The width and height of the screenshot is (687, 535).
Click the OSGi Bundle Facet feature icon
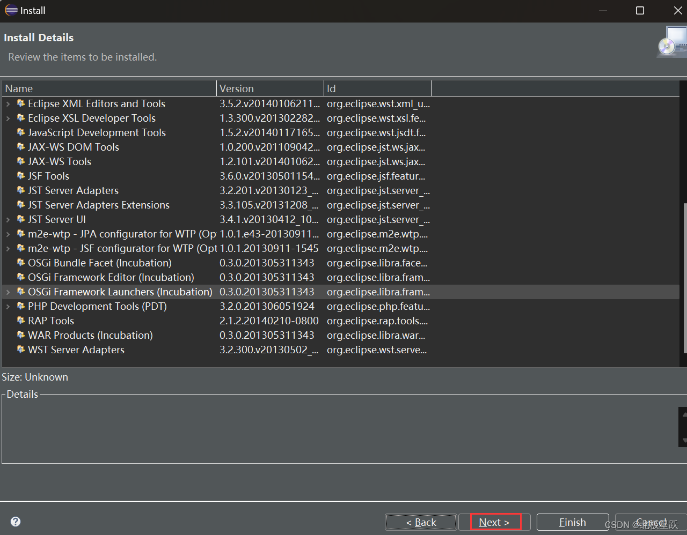[x=21, y=262]
